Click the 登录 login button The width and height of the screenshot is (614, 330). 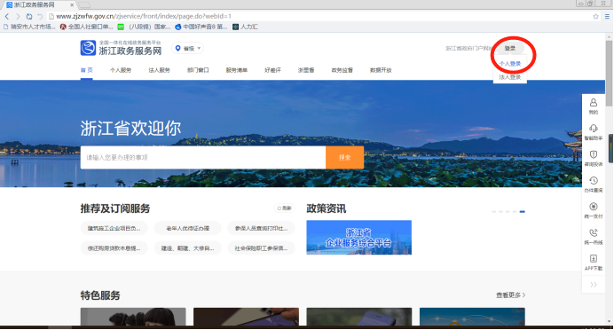click(x=510, y=49)
